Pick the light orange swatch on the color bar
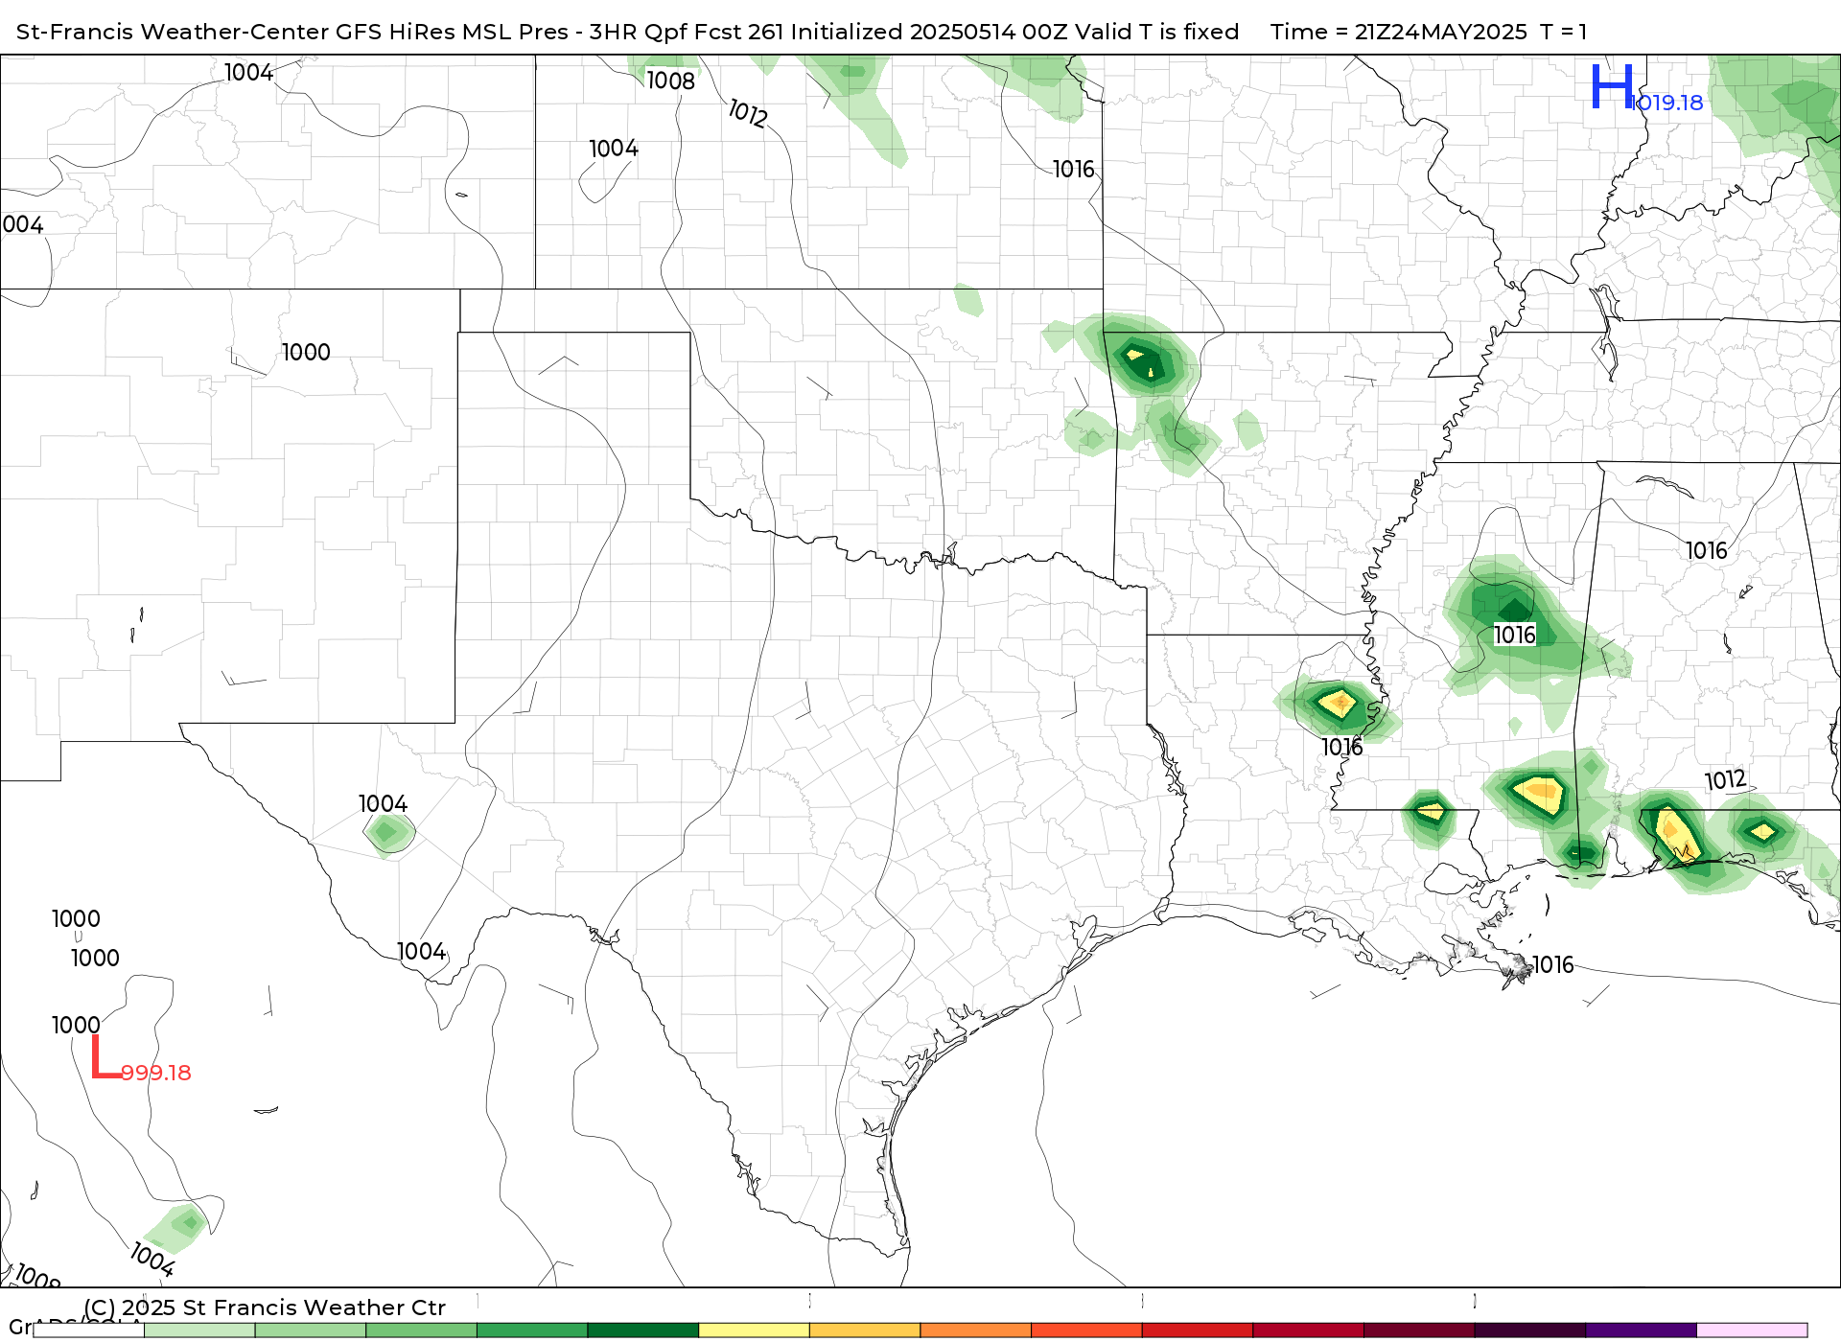 pyautogui.click(x=976, y=1330)
